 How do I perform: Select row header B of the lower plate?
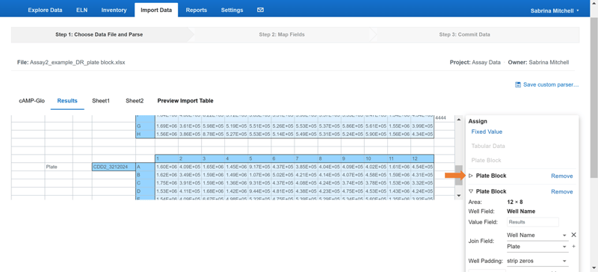tap(145, 175)
